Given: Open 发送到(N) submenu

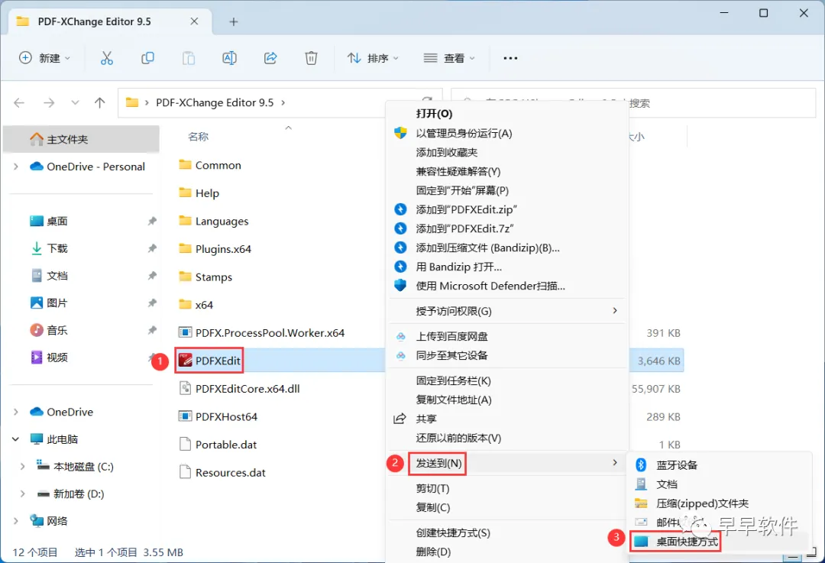Looking at the screenshot, I should coord(507,463).
